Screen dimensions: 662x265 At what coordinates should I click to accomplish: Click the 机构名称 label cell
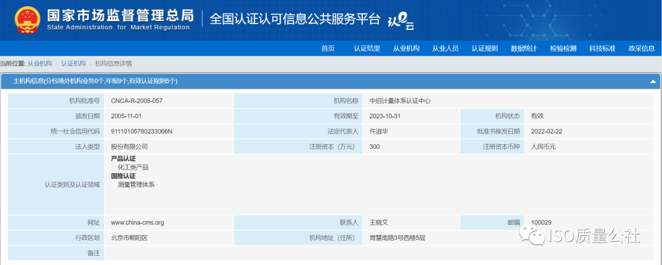pos(299,101)
